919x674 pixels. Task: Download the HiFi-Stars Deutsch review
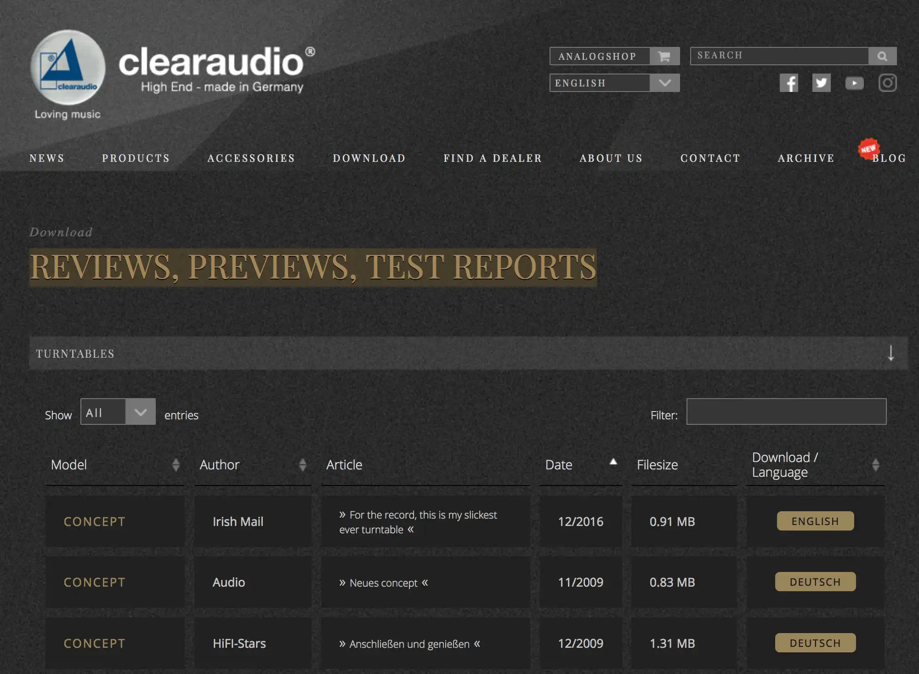click(815, 643)
